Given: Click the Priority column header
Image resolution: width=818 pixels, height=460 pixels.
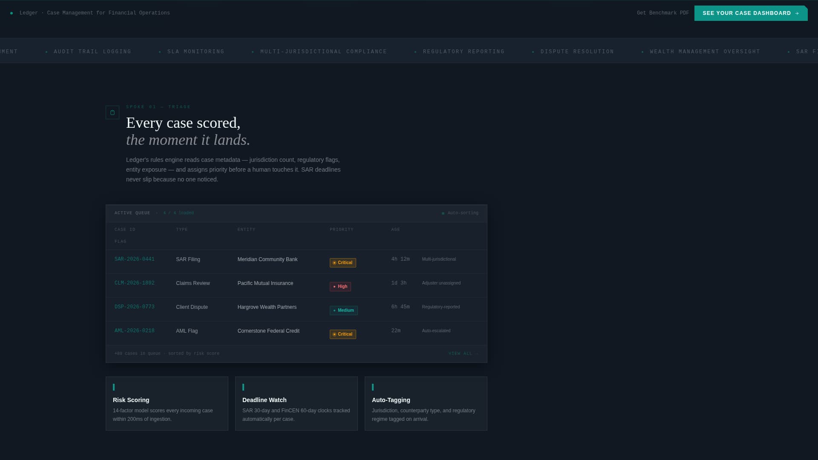Looking at the screenshot, I should (342, 230).
